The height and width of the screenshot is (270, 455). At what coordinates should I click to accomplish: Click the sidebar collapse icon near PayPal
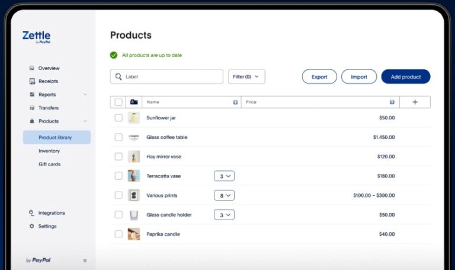pyautogui.click(x=85, y=261)
